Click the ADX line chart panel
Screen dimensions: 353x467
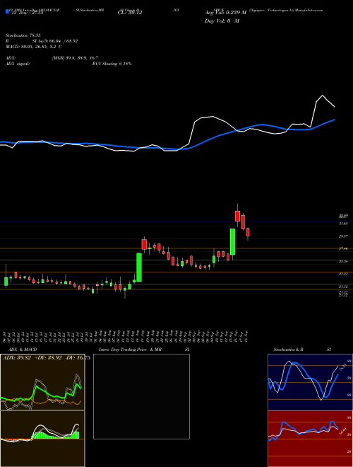click(42, 382)
